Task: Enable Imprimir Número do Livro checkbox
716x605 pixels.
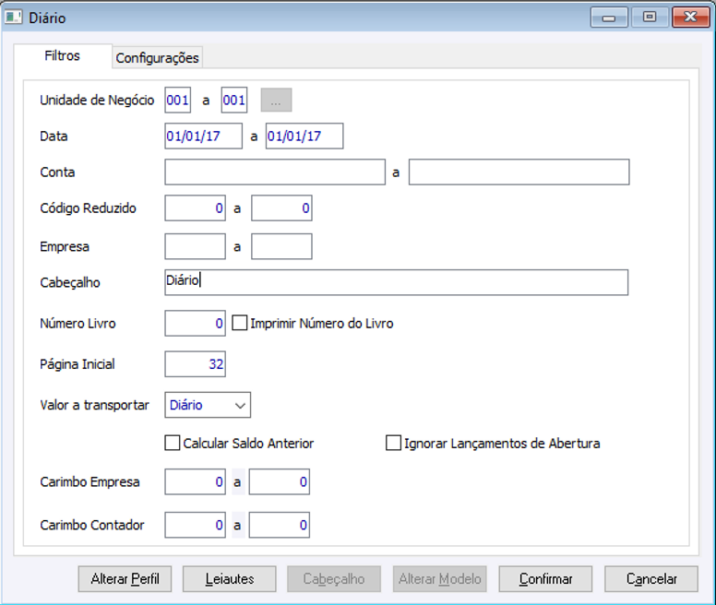Action: coord(240,323)
